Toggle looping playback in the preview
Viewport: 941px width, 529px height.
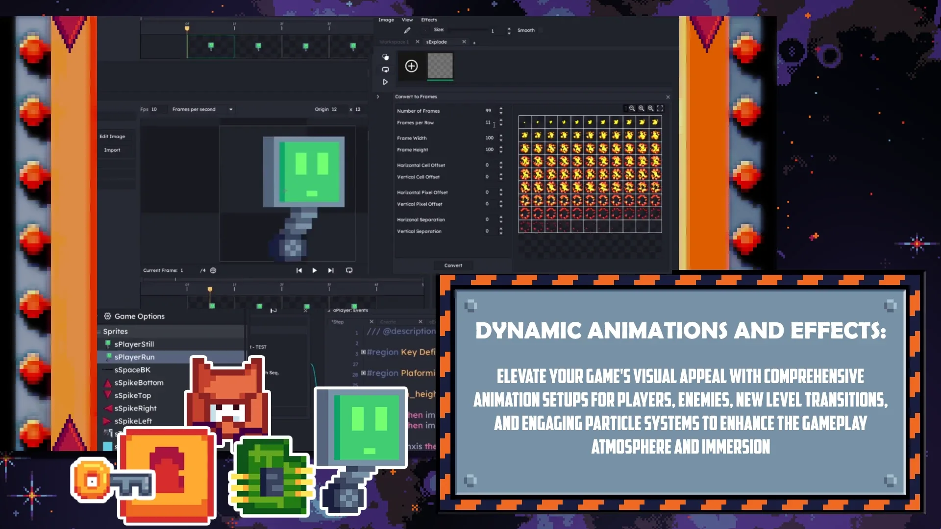tap(349, 270)
